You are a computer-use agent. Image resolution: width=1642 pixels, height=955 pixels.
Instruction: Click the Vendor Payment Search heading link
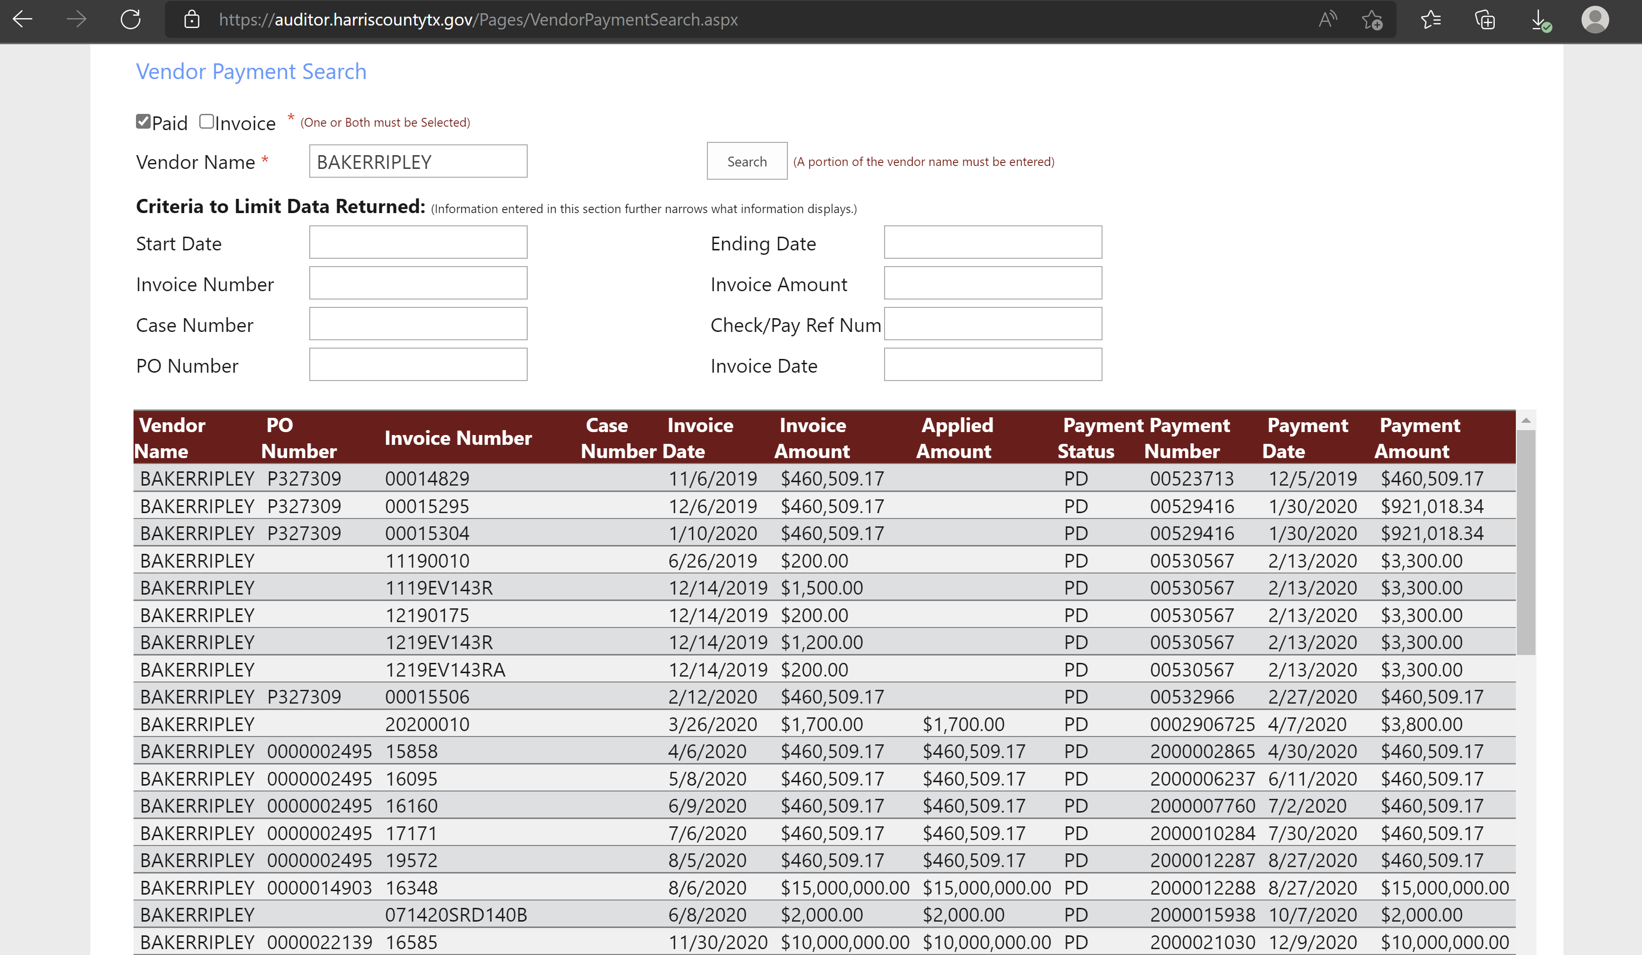click(251, 71)
